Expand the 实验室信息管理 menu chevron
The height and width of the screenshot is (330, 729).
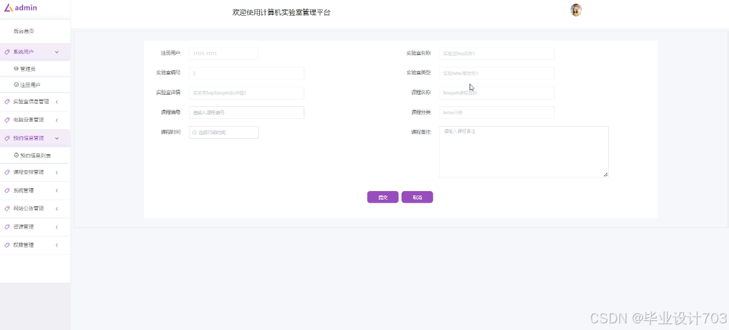click(57, 102)
